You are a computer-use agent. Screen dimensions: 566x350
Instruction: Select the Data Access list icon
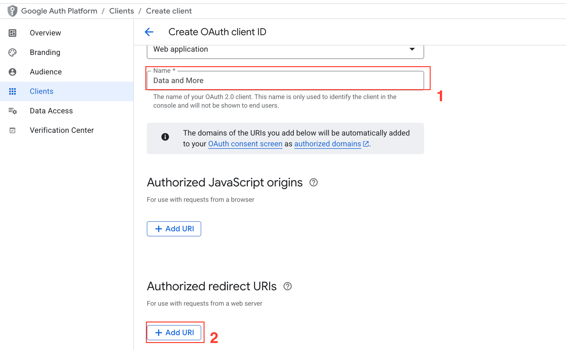point(12,111)
